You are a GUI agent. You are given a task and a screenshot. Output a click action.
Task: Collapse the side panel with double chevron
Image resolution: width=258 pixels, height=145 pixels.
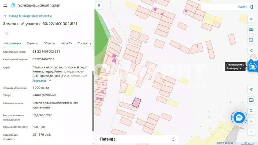tap(99, 5)
